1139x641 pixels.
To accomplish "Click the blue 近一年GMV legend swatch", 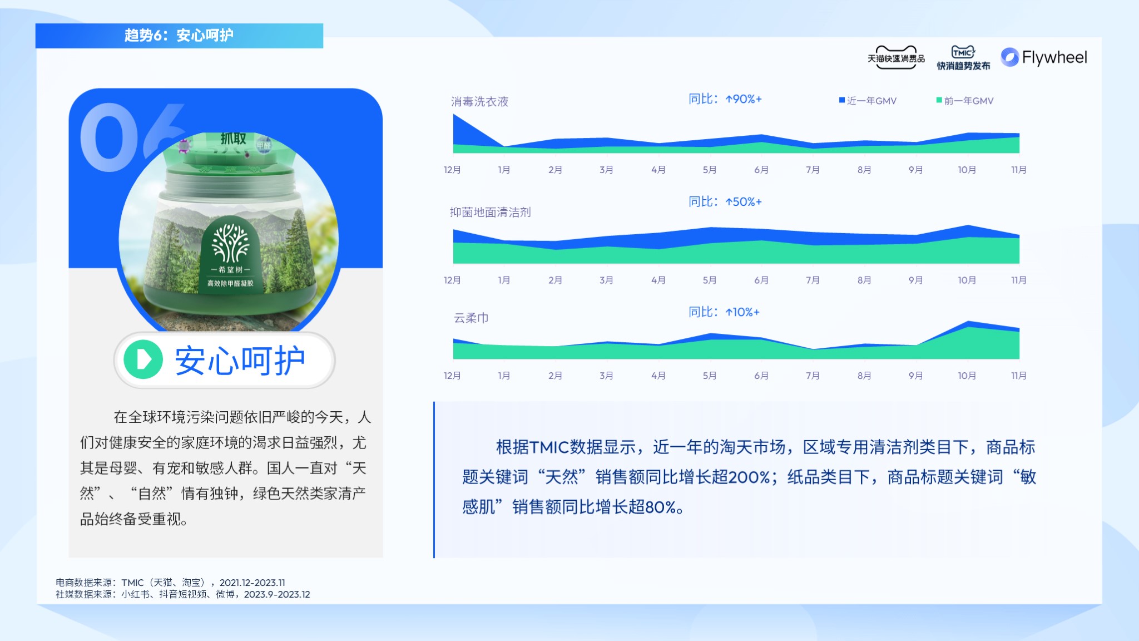I will pyautogui.click(x=842, y=100).
